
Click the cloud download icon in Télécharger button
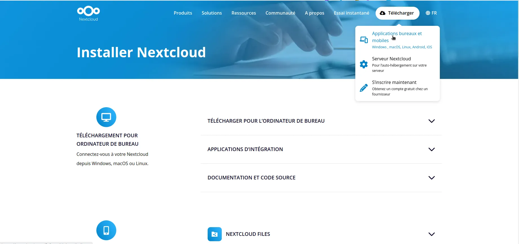382,13
